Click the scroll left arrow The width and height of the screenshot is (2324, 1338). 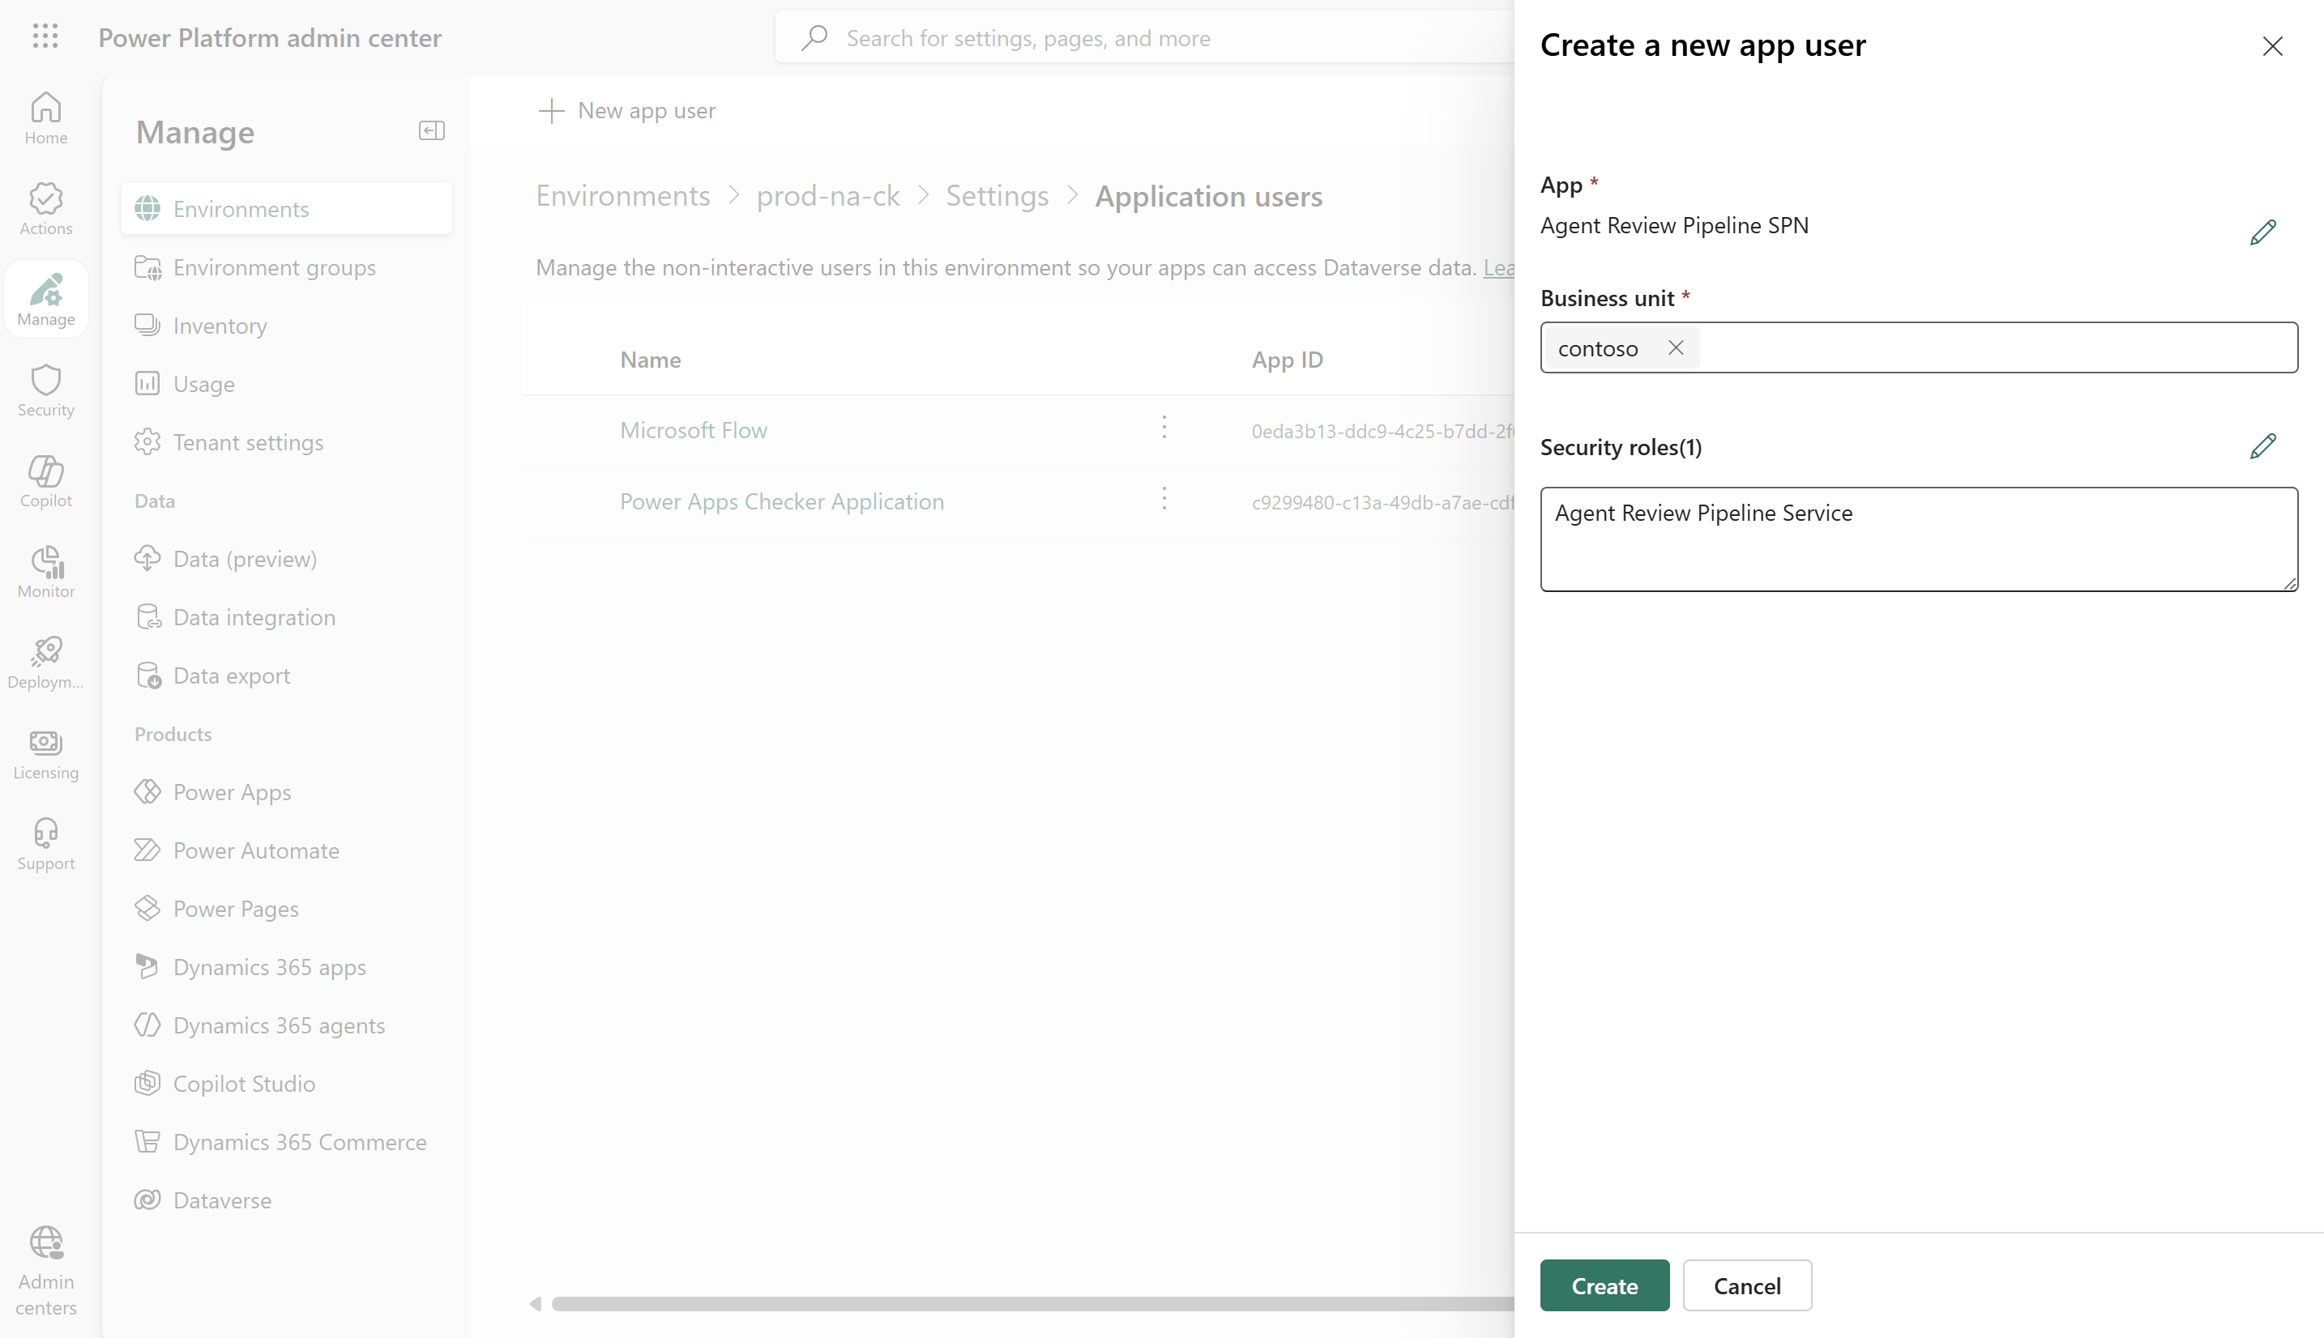(535, 1303)
